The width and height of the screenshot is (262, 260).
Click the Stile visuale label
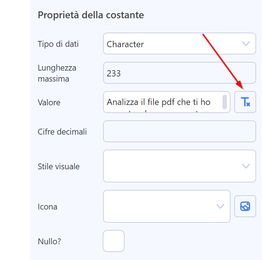pyautogui.click(x=59, y=166)
